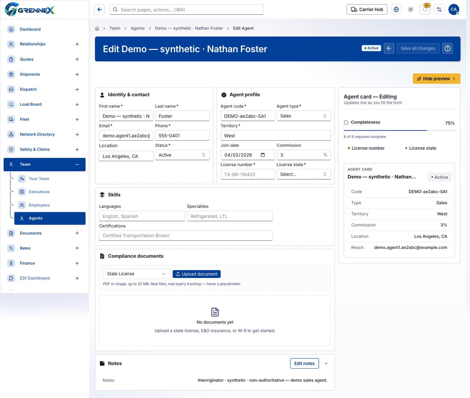Open the Dashboard sidebar icon
This screenshot has height=398, width=470.
11,29
